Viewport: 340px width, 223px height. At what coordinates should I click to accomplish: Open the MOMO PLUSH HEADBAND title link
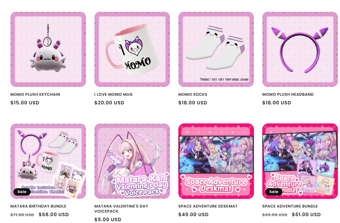[x=288, y=94]
